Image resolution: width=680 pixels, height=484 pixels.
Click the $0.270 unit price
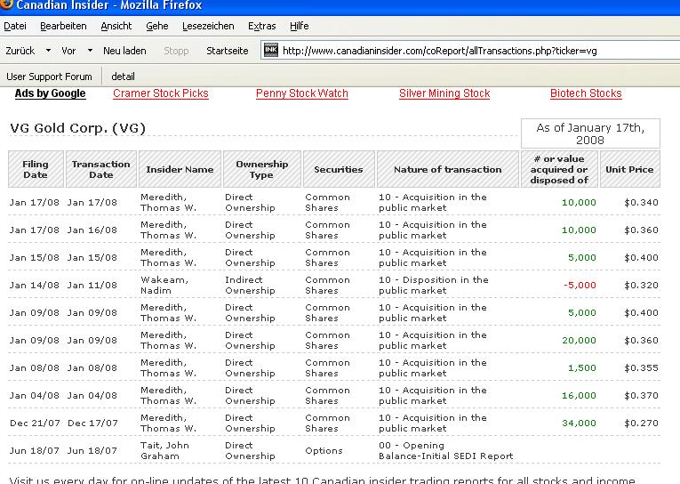(642, 423)
